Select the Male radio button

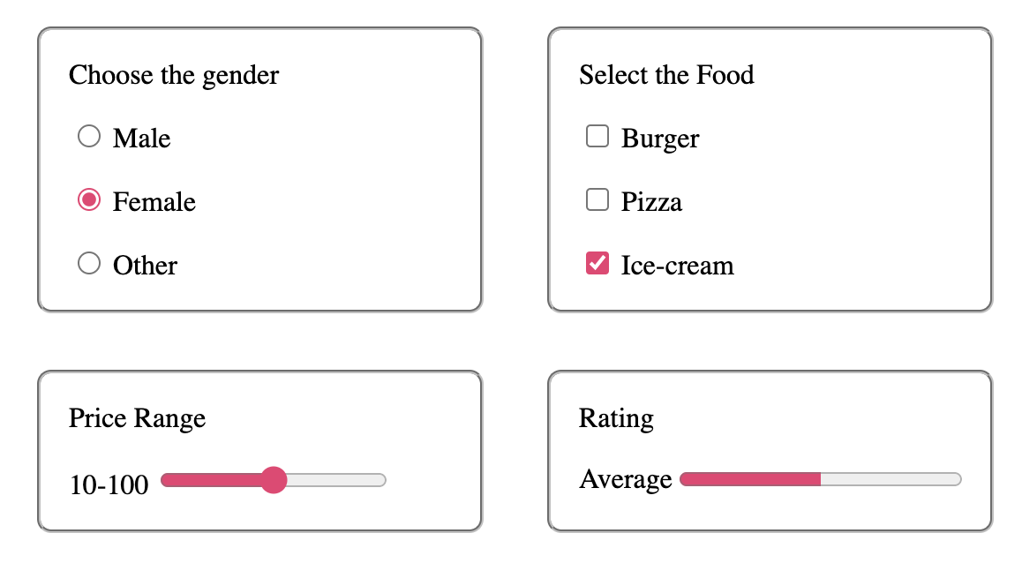pos(89,137)
